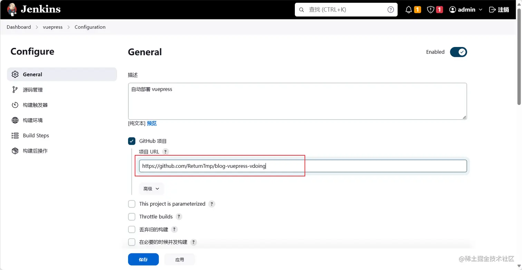Viewport: 522px width, 270px height.
Task: Click the 源码管理 branch icon
Action: (x=15, y=90)
